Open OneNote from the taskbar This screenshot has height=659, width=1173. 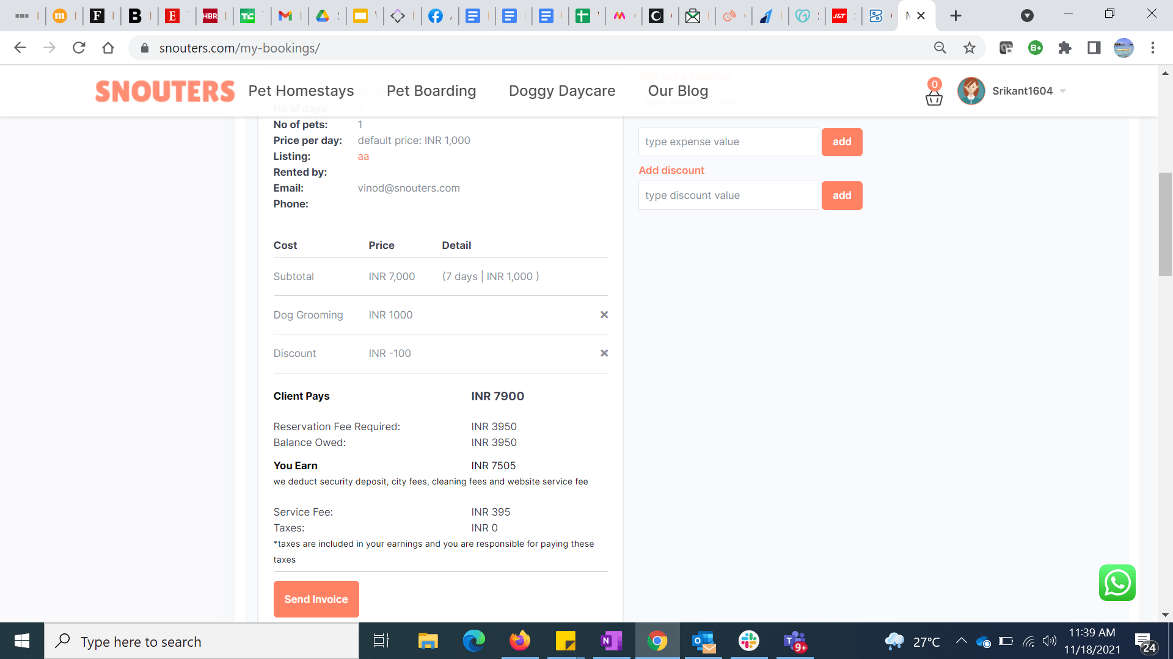(x=612, y=641)
